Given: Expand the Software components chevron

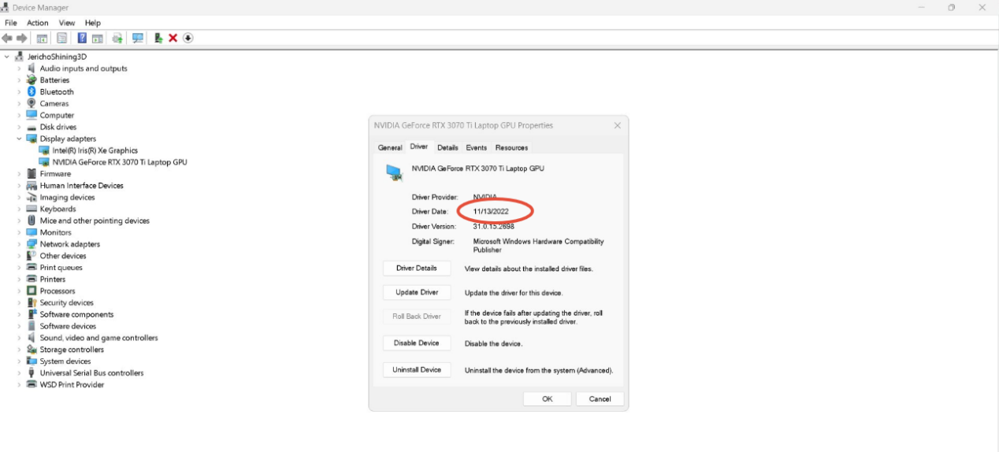Looking at the screenshot, I should pyautogui.click(x=19, y=314).
